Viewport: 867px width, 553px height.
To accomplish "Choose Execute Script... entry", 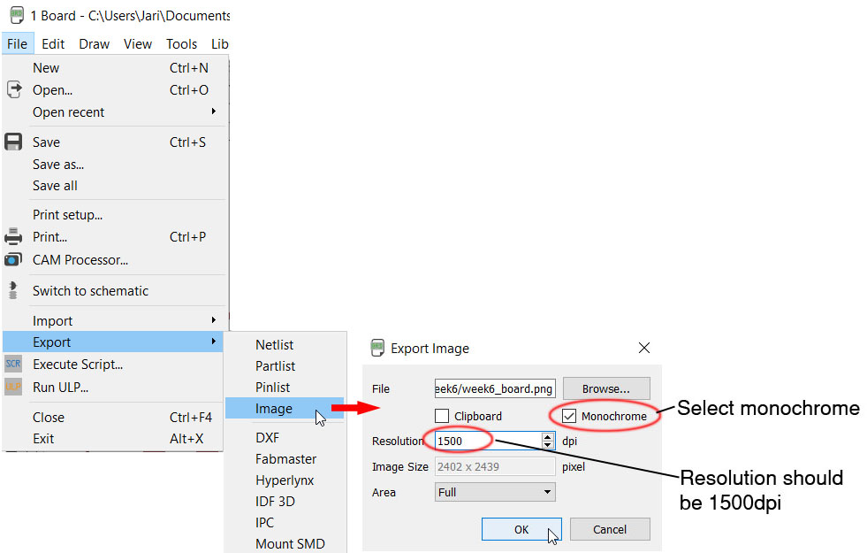I will click(113, 365).
